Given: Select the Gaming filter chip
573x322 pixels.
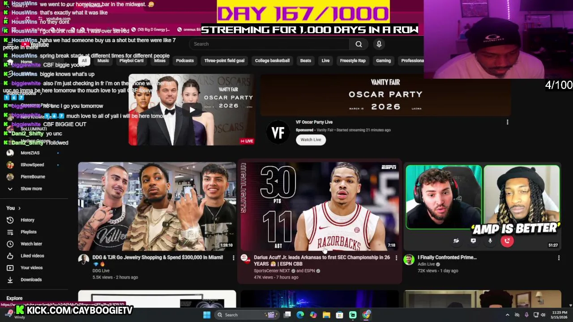Looking at the screenshot, I should (x=383, y=61).
